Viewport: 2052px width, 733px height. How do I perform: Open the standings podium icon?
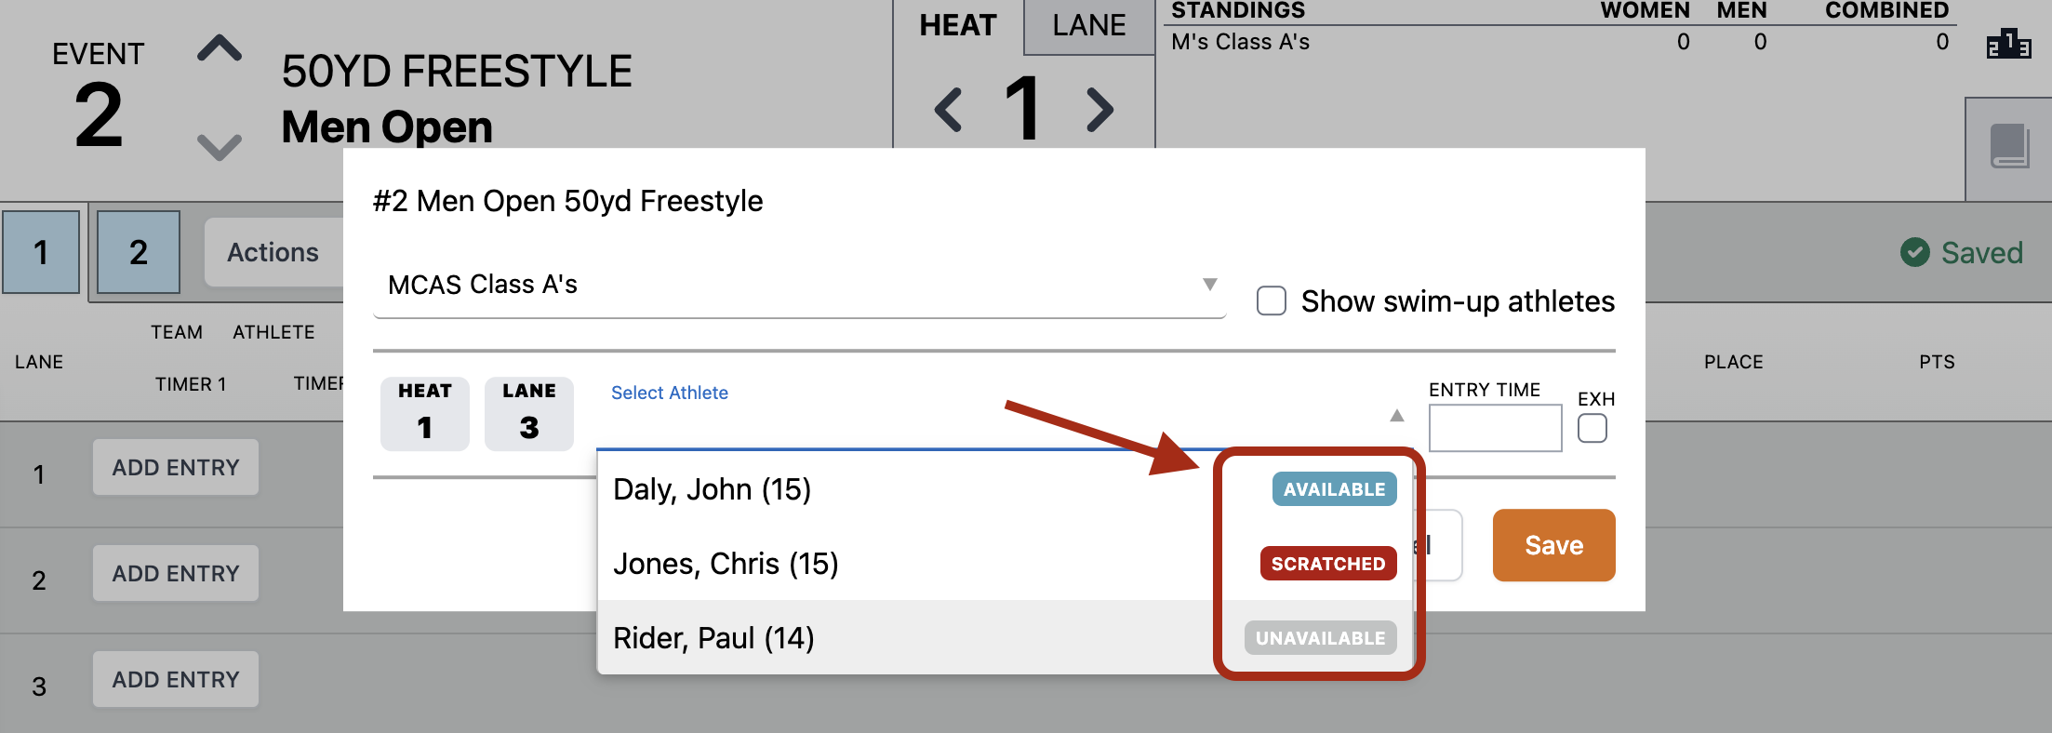point(2008,45)
